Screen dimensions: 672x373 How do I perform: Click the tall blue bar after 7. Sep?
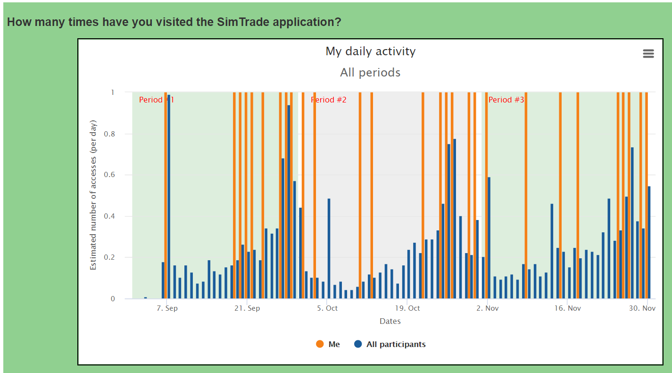169,196
